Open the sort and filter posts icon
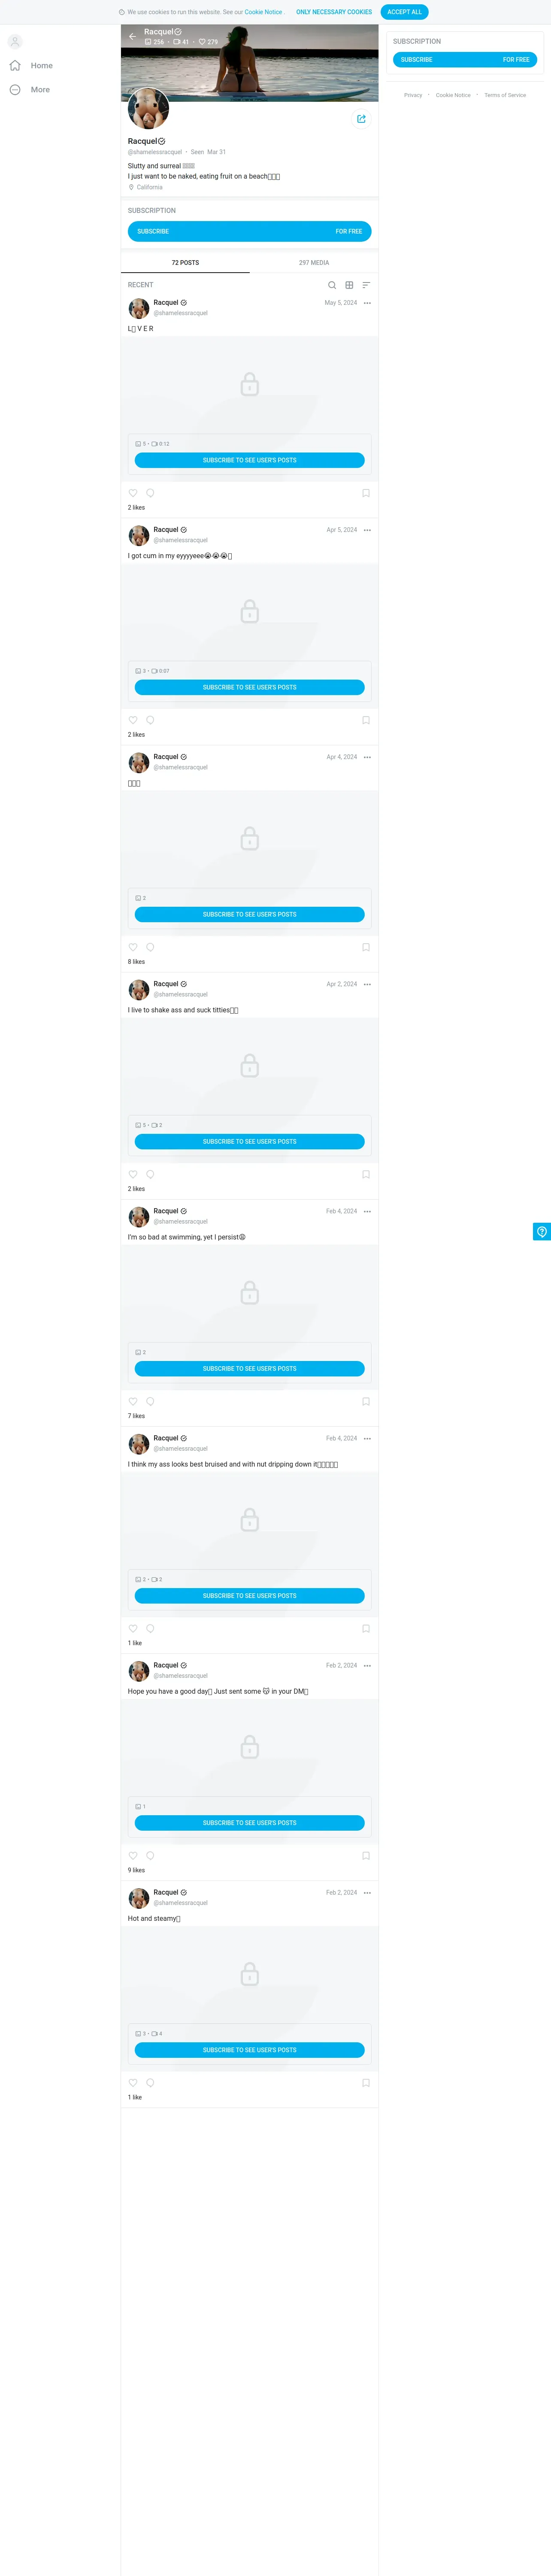 pyautogui.click(x=366, y=285)
